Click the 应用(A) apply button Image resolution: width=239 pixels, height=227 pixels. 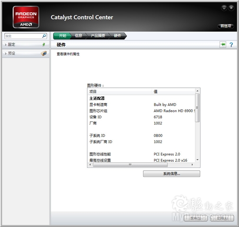[x=222, y=218]
